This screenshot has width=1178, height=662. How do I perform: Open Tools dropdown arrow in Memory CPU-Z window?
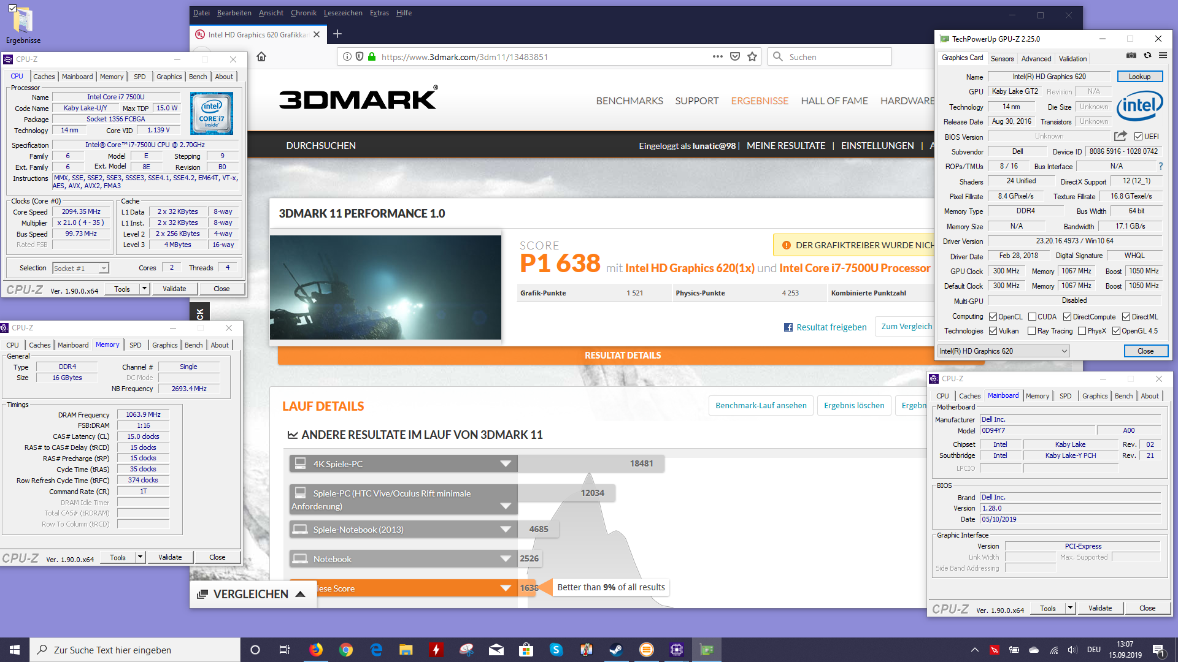tap(140, 557)
